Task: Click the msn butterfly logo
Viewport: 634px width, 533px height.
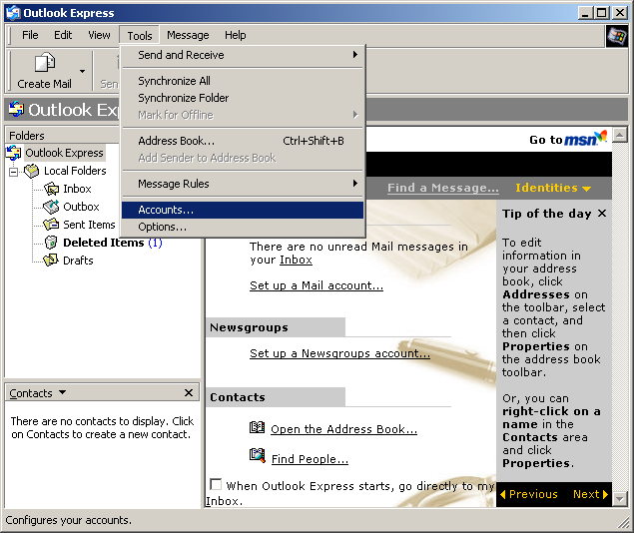Action: coord(602,136)
